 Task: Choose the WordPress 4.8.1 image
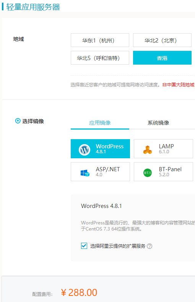100,149
